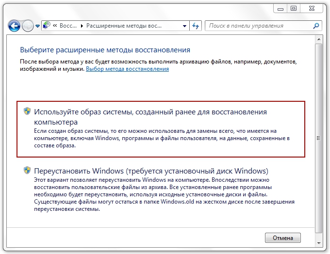Click the magnifier search icon
The width and height of the screenshot is (330, 254).
(316, 26)
